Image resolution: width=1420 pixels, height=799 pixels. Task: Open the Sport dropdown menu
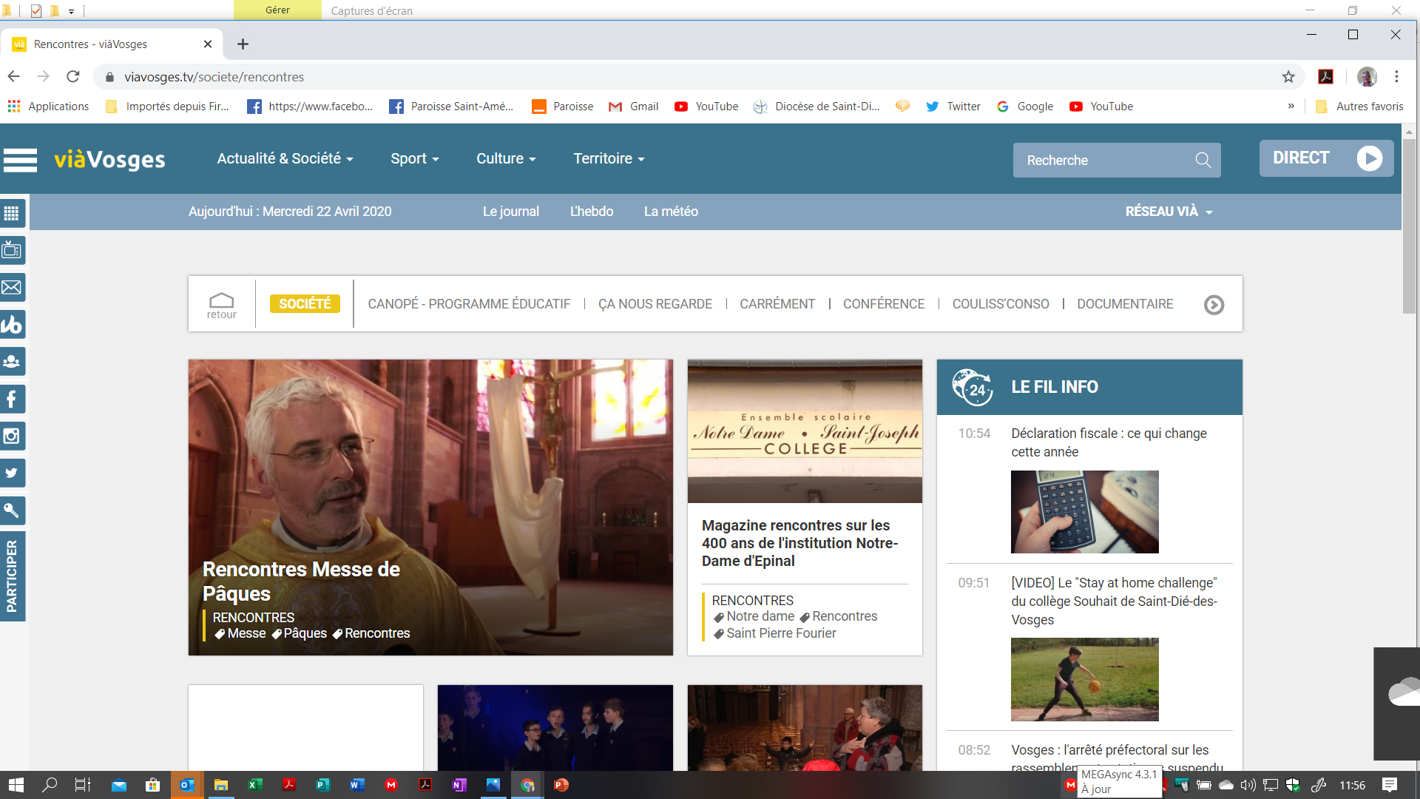coord(414,159)
